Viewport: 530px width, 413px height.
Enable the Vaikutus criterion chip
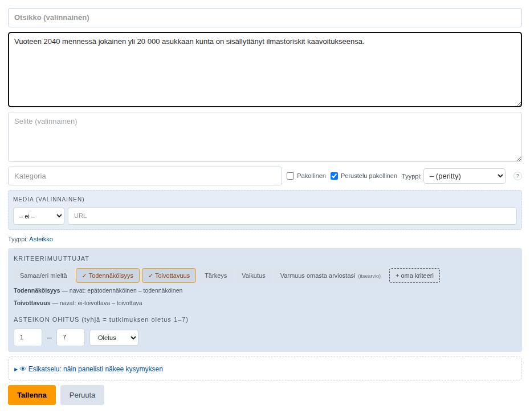tap(254, 276)
